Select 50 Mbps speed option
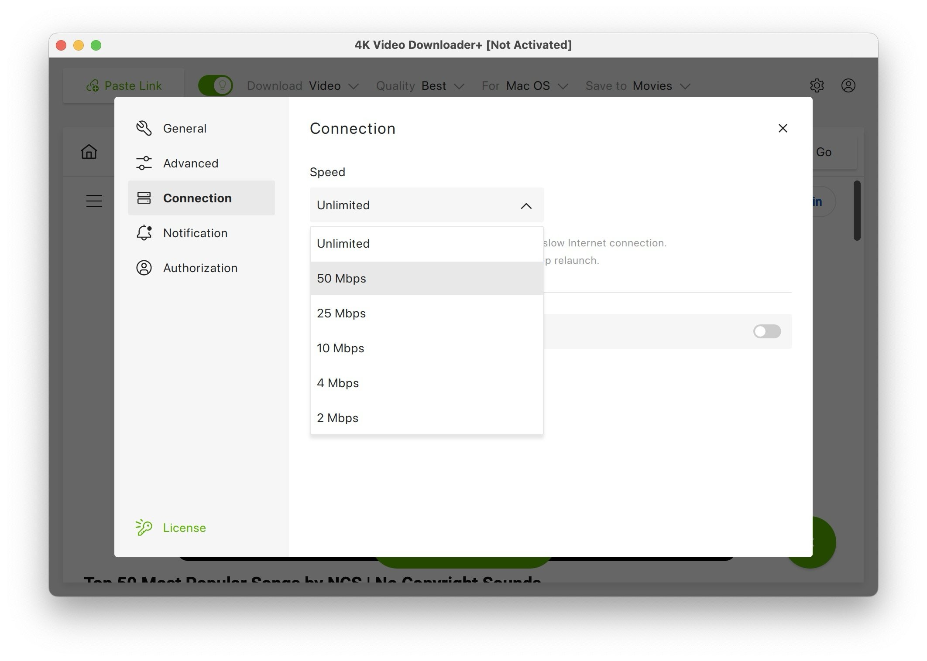927x661 pixels. pyautogui.click(x=426, y=278)
